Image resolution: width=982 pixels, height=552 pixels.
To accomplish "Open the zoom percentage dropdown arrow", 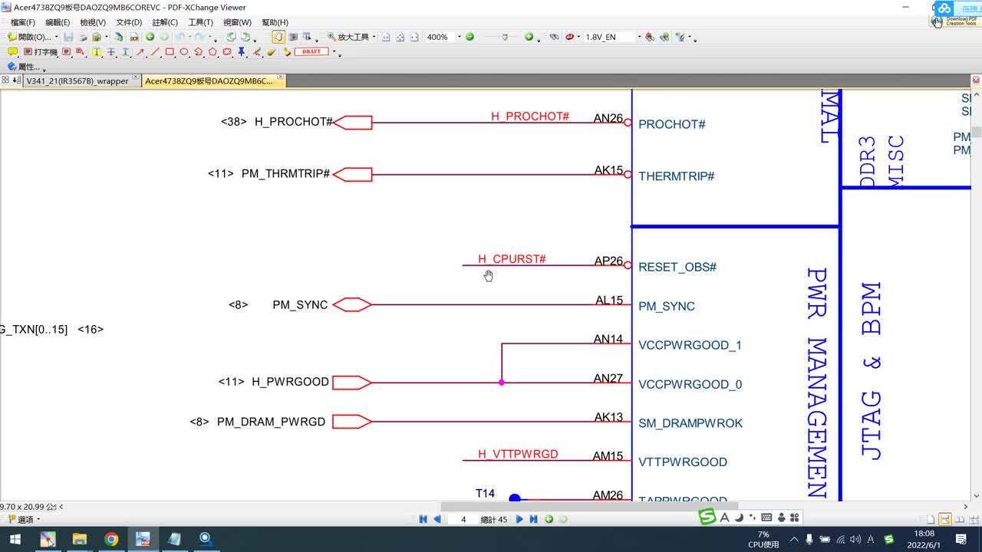I will tap(460, 37).
